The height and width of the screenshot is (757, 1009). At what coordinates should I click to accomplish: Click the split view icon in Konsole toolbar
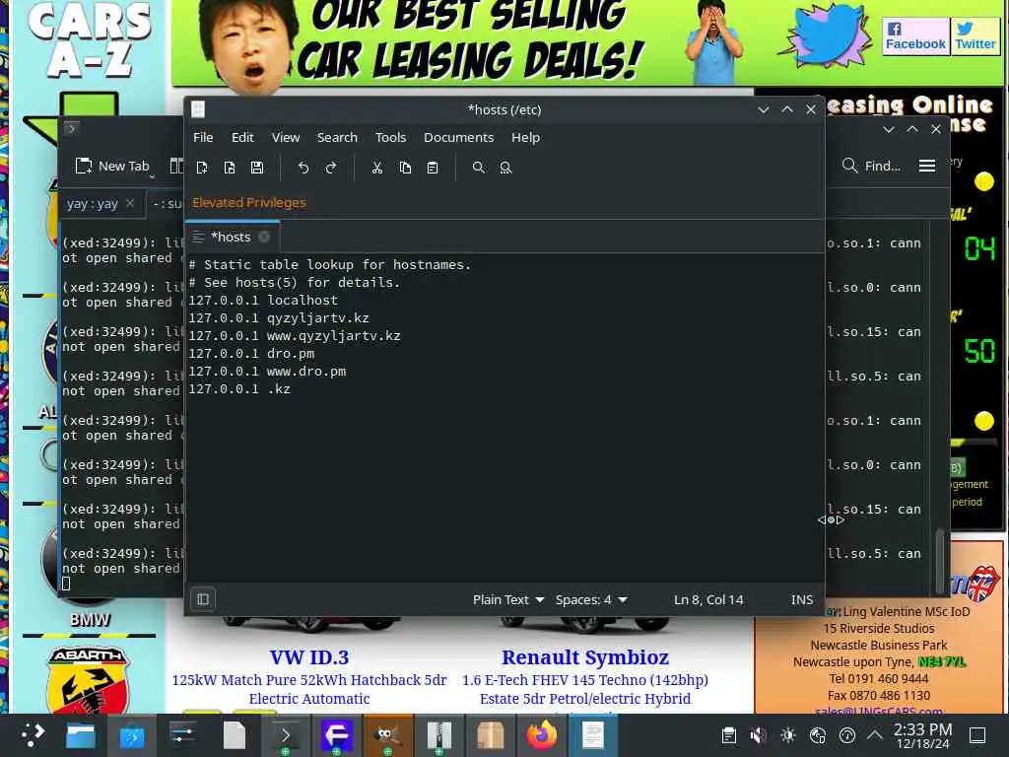coord(175,166)
